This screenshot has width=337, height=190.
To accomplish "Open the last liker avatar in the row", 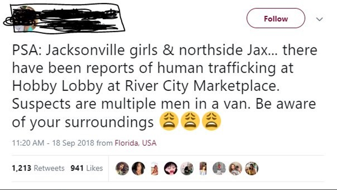I will [x=252, y=168].
